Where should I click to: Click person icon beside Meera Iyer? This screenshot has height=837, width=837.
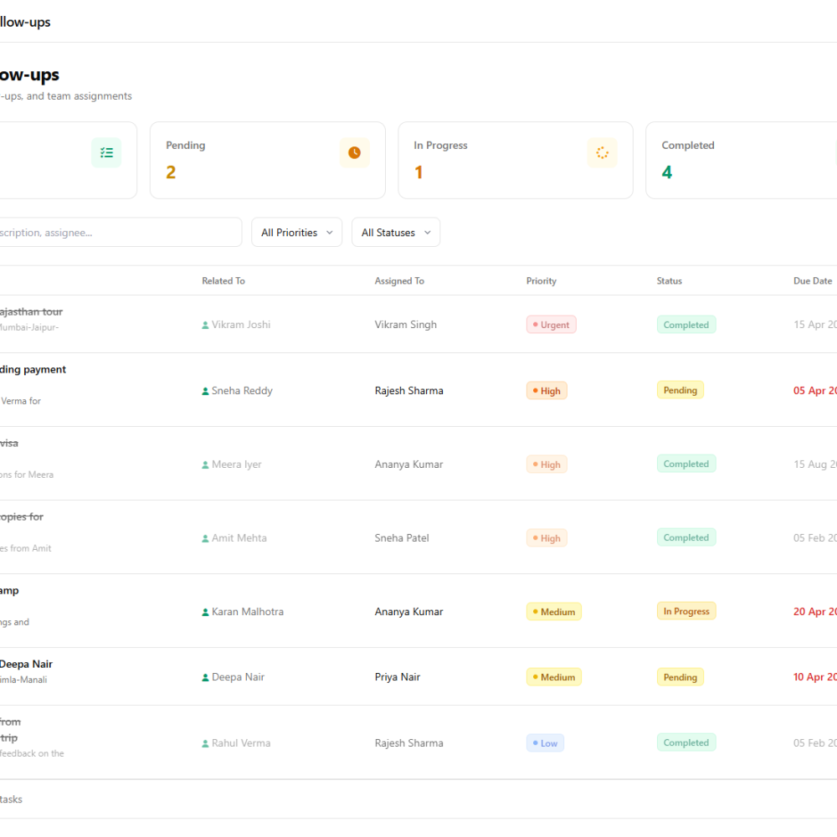click(x=205, y=465)
